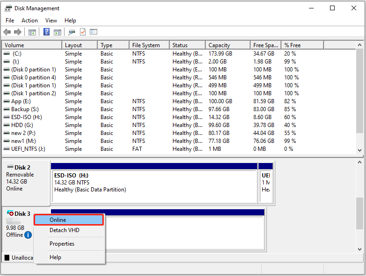Click the drive icon beside new1 (M:)
366x276 pixels.
tap(7, 141)
